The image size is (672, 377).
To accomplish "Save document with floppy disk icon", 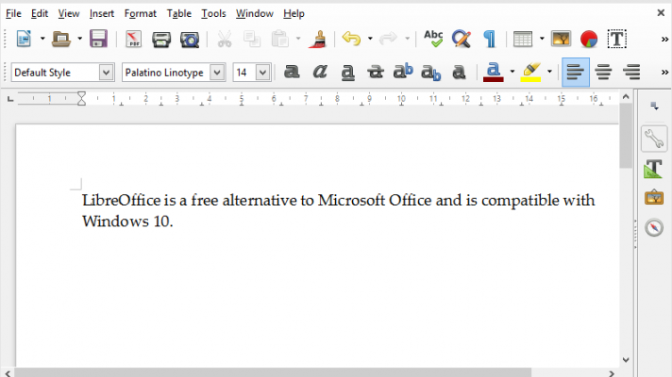I will [x=98, y=39].
